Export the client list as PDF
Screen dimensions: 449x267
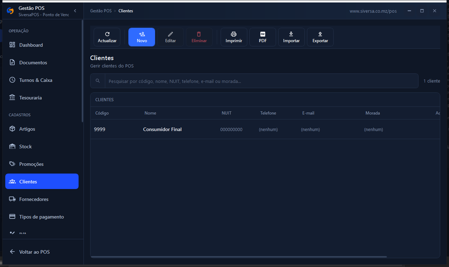click(263, 37)
